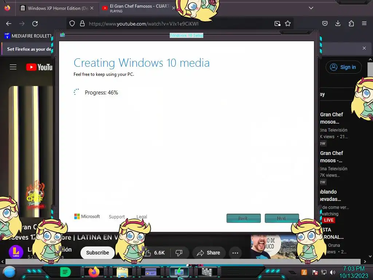Open the Firefox extensions puzzle icon
This screenshot has width=373, height=280.
pyautogui.click(x=351, y=23)
